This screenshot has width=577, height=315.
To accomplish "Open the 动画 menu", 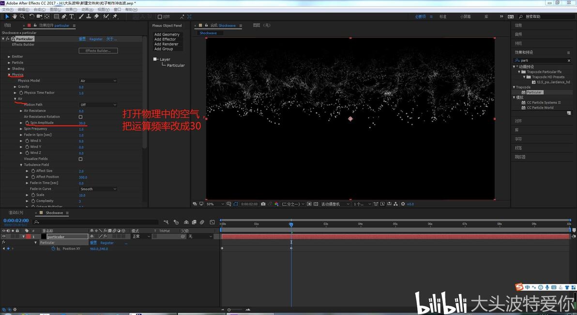I will (87, 10).
